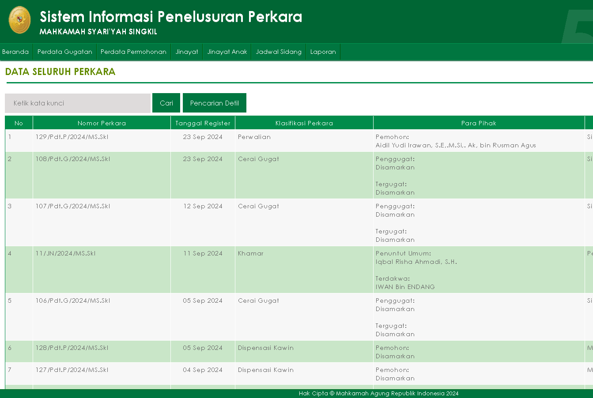Open the Perdata Permohonan menu
The width and height of the screenshot is (593, 398).
click(x=133, y=52)
